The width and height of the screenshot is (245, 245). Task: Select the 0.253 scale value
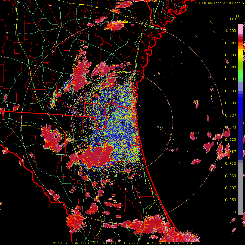click(231, 200)
